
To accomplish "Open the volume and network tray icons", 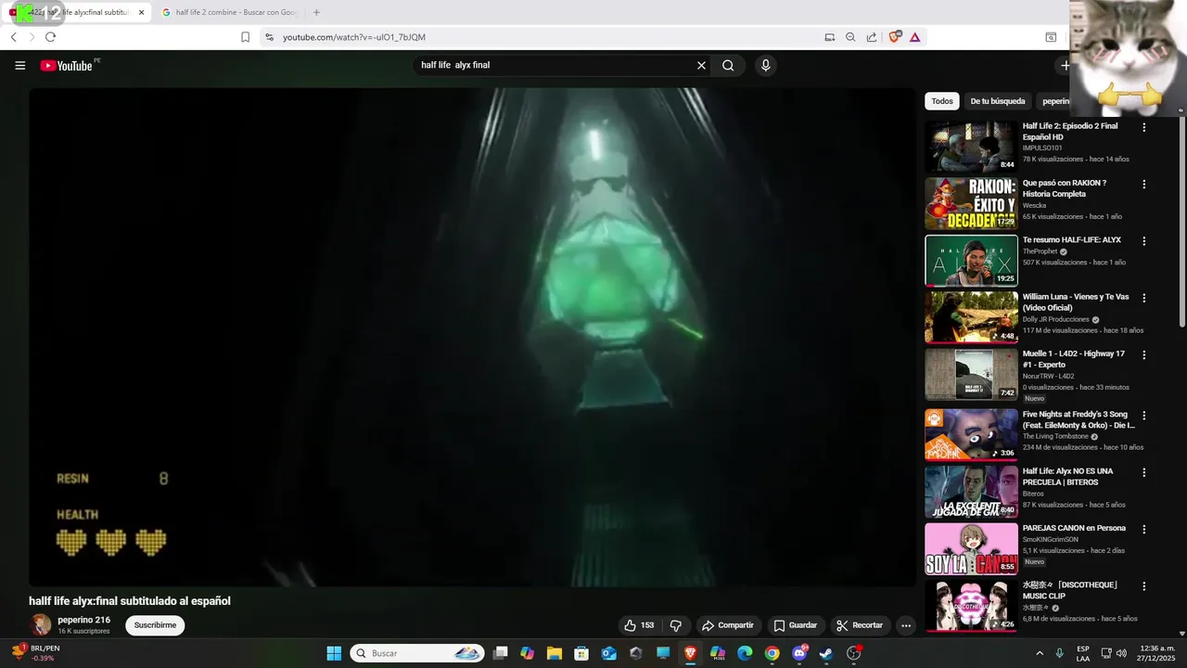I will pos(1114,653).
